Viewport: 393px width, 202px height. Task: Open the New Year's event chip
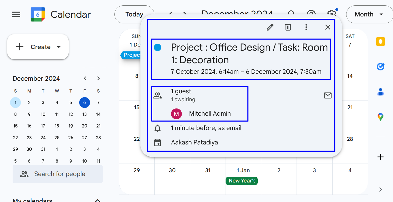click(242, 181)
